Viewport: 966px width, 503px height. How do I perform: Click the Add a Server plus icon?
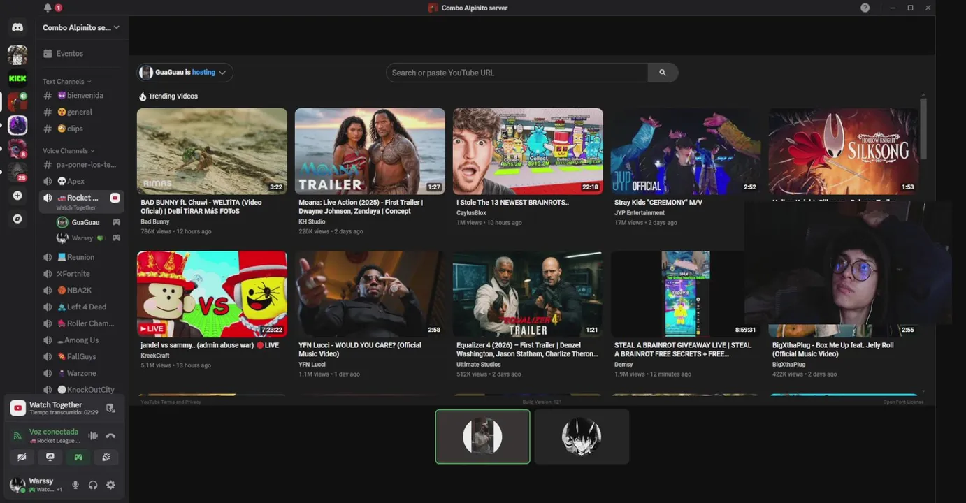(x=17, y=196)
